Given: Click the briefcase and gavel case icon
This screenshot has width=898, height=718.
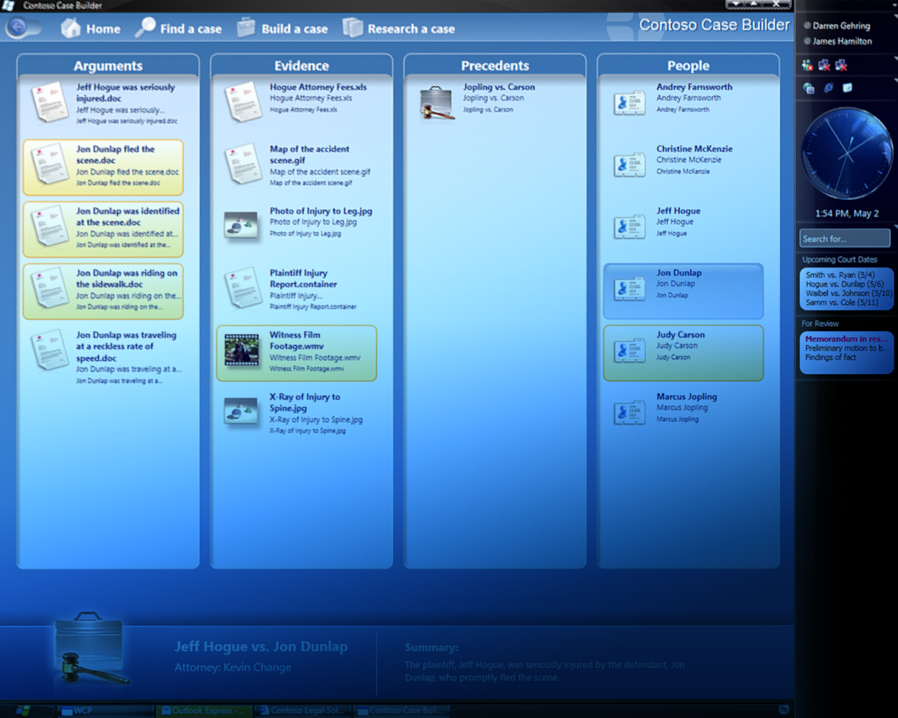Looking at the screenshot, I should (x=91, y=649).
